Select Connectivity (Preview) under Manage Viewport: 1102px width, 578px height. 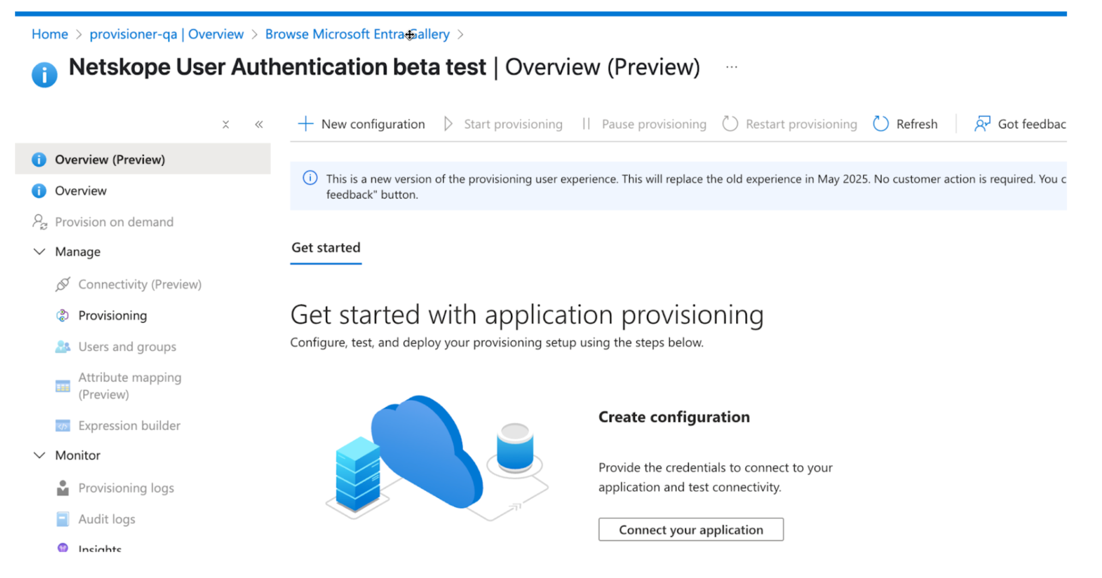click(x=139, y=284)
